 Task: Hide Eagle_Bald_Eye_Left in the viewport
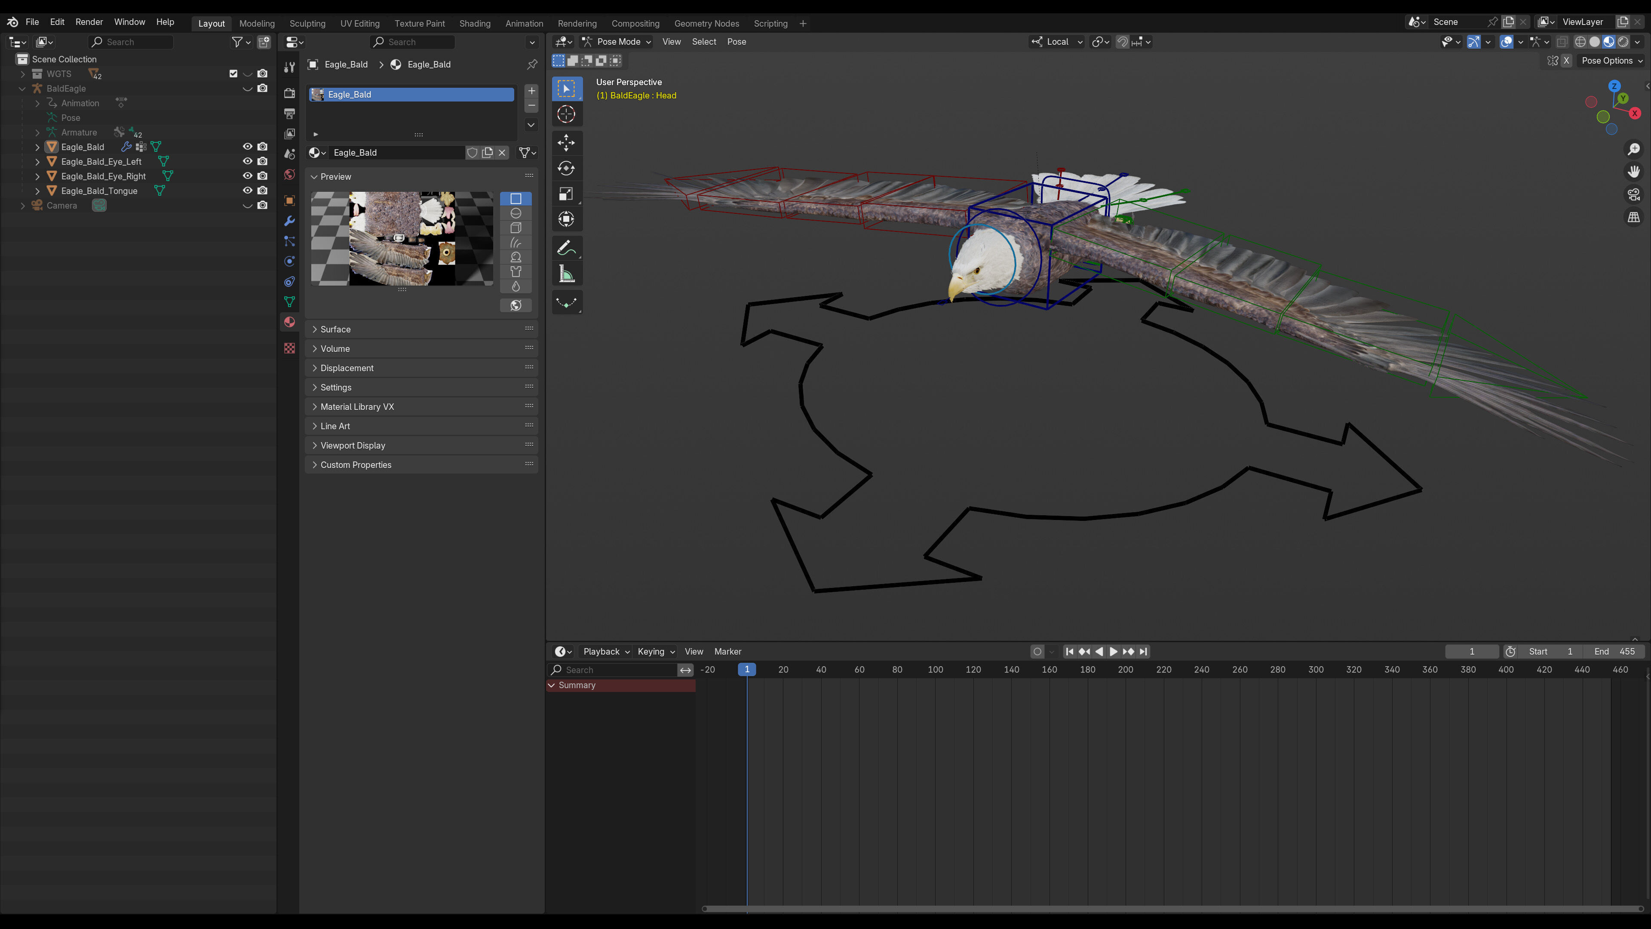[x=247, y=162]
